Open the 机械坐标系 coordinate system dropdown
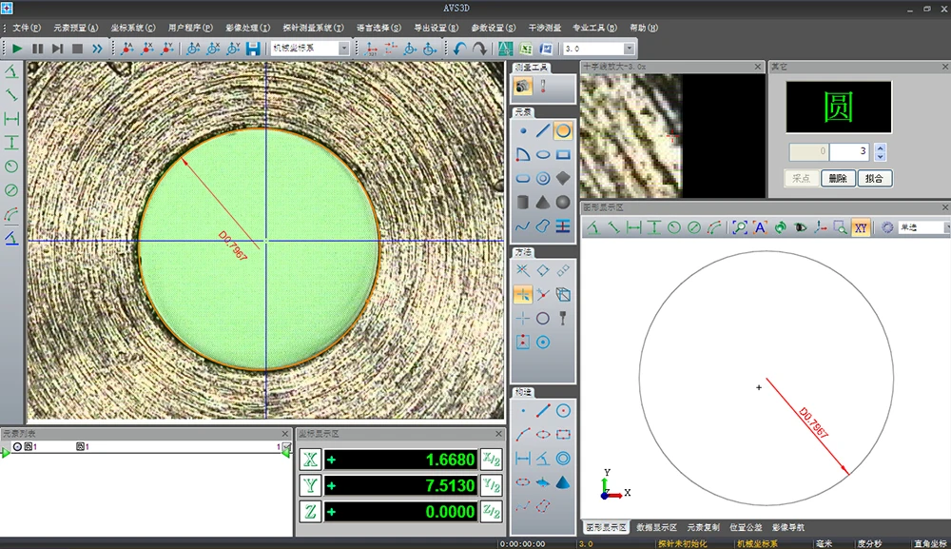 (x=343, y=49)
